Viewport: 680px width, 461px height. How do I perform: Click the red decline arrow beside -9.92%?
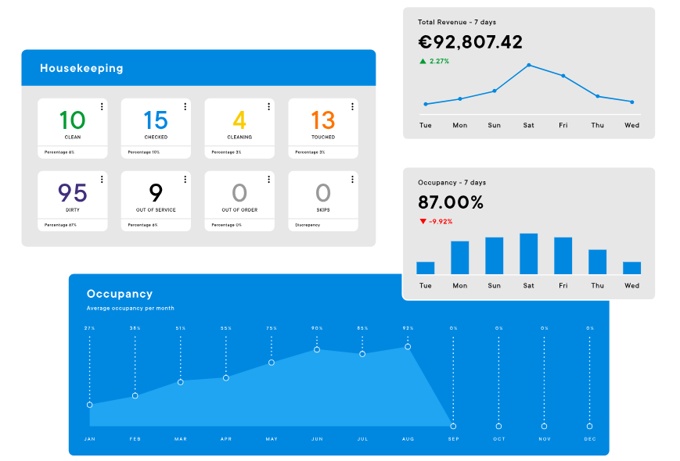pos(423,220)
